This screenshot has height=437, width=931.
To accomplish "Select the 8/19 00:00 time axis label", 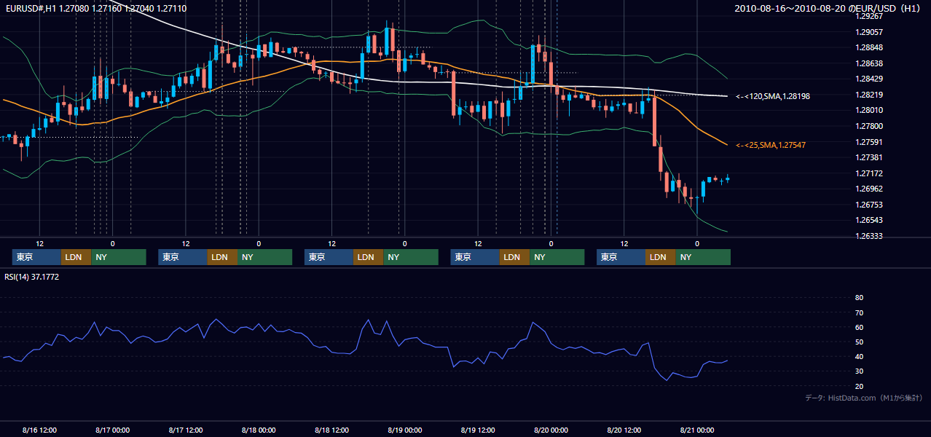I will pyautogui.click(x=404, y=430).
